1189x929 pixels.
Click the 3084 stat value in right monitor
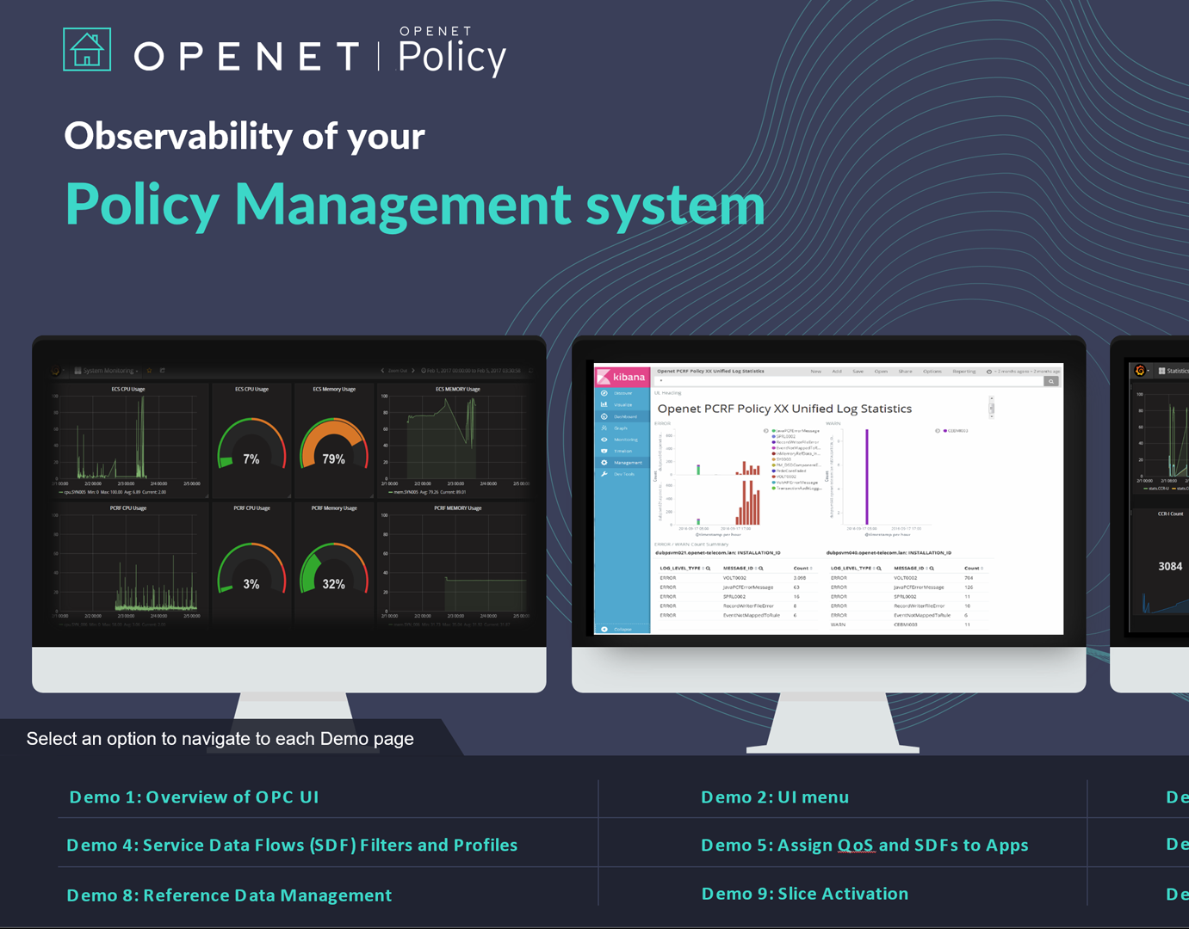[x=1170, y=566]
